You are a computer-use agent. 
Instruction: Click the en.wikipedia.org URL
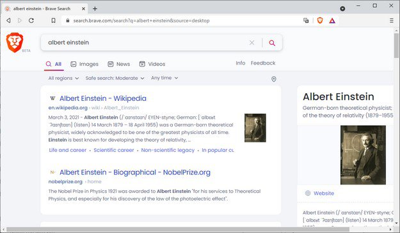(68, 108)
